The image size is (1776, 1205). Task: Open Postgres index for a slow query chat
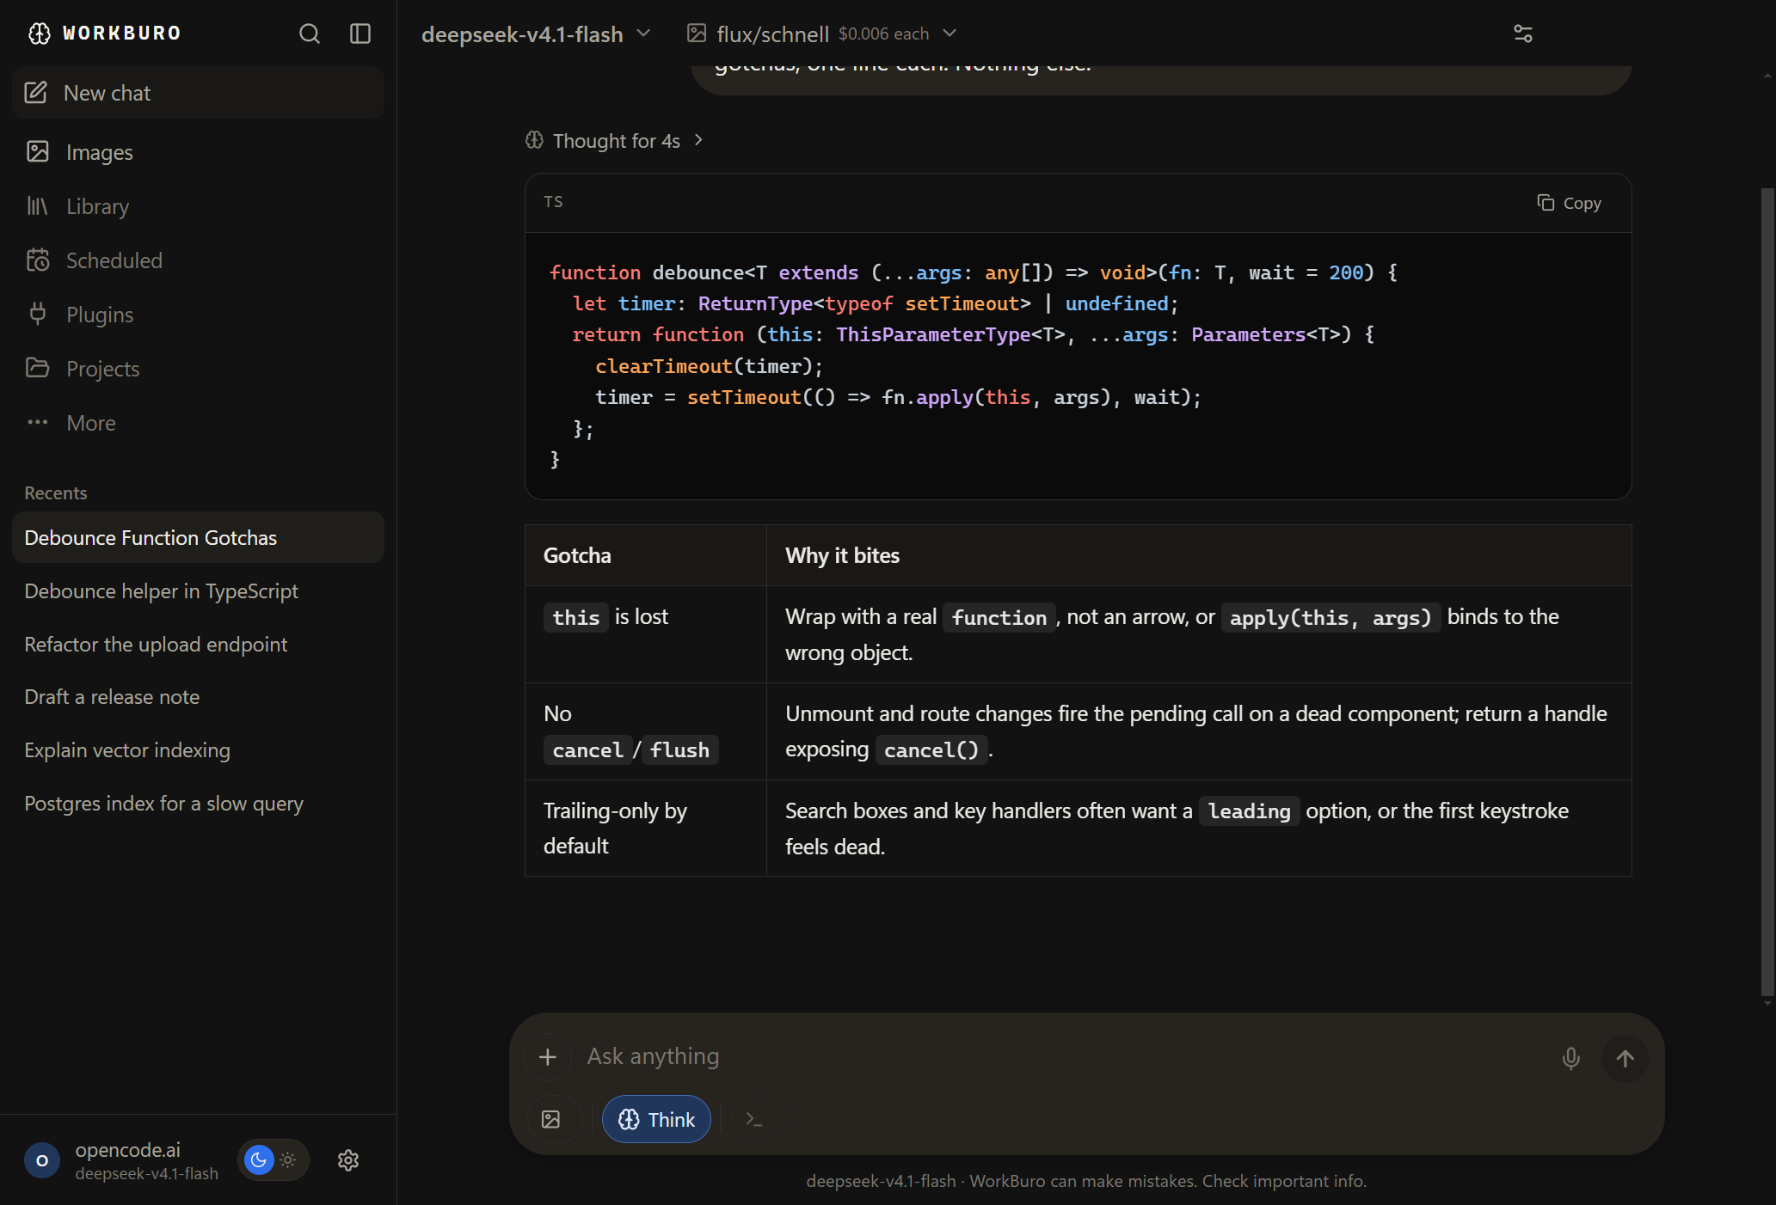(198, 804)
